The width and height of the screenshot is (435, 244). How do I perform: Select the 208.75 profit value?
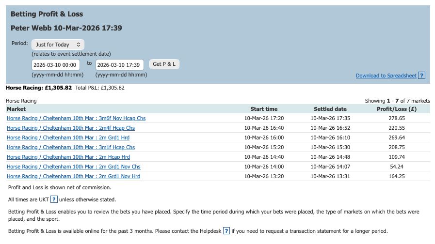click(x=397, y=147)
